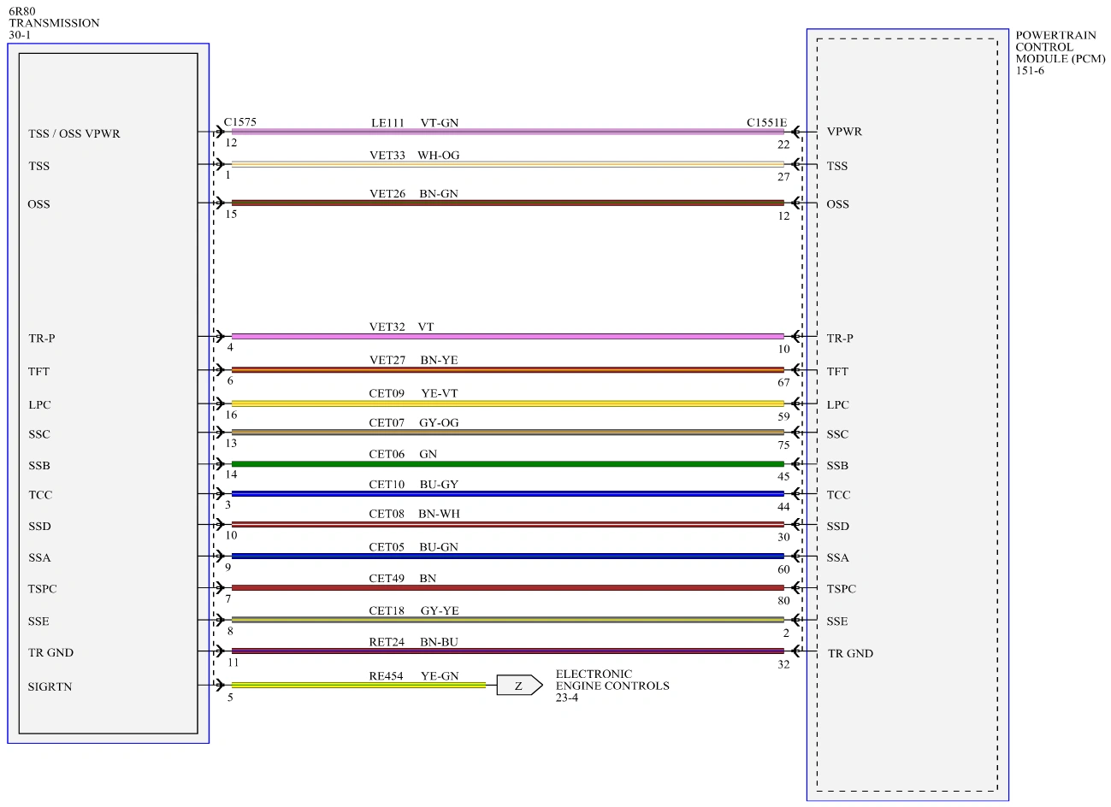Select the CET05 BU-GN wire label

(414, 547)
